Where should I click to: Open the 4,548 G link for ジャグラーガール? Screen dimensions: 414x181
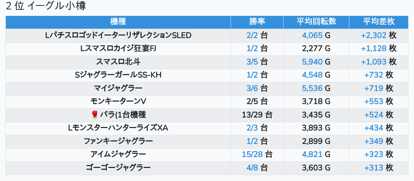tap(312, 75)
